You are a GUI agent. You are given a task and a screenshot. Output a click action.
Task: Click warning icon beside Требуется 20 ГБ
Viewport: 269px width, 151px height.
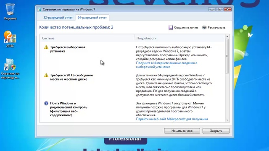tap(46, 75)
